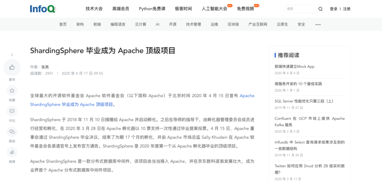Click the 微博 label in share sidebar
Screen dimensions: 382x181
point(12,162)
